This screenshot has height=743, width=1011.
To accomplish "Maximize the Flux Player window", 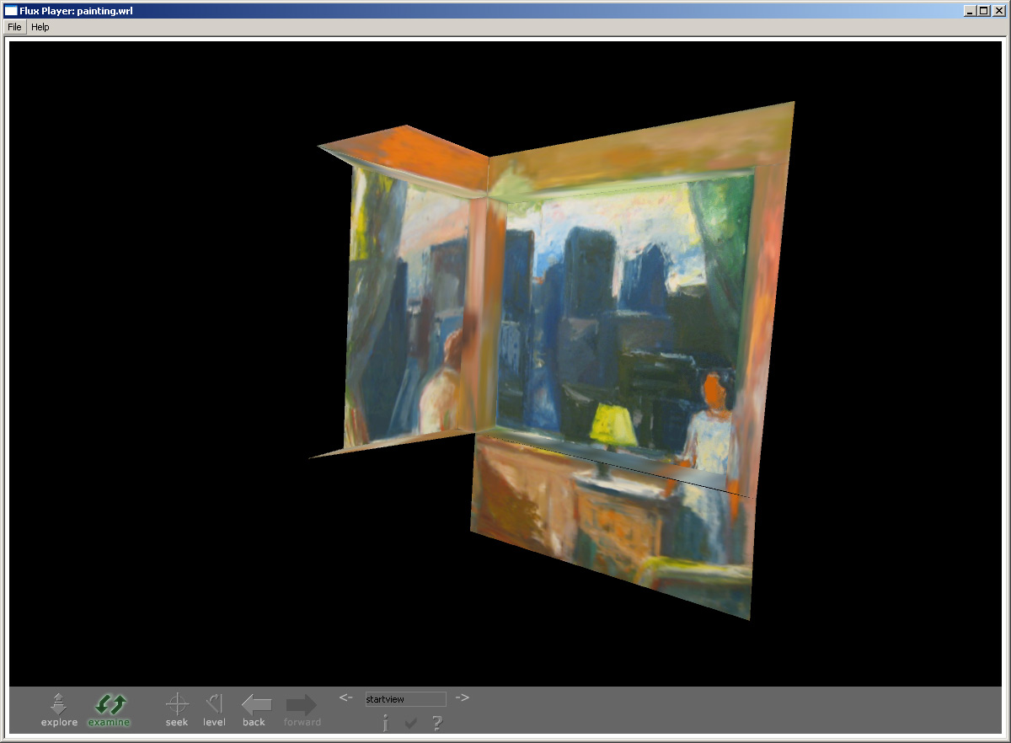I will pyautogui.click(x=984, y=10).
